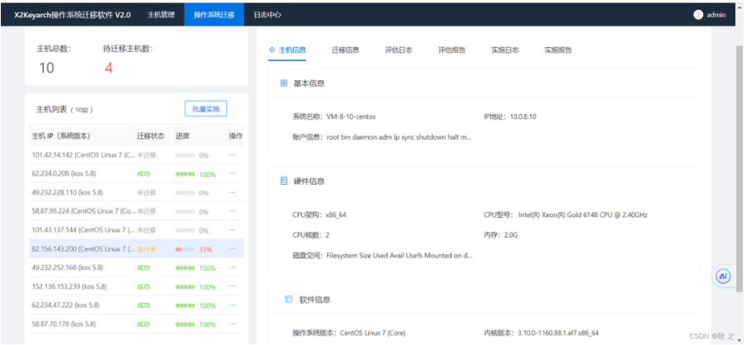This screenshot has height=345, width=746.
Task: Open the 主机管理 top menu
Action: (161, 14)
